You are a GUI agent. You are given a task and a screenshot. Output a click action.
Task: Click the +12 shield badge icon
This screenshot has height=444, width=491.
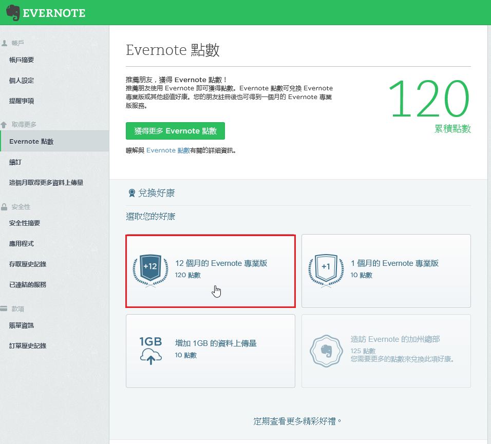click(x=150, y=271)
